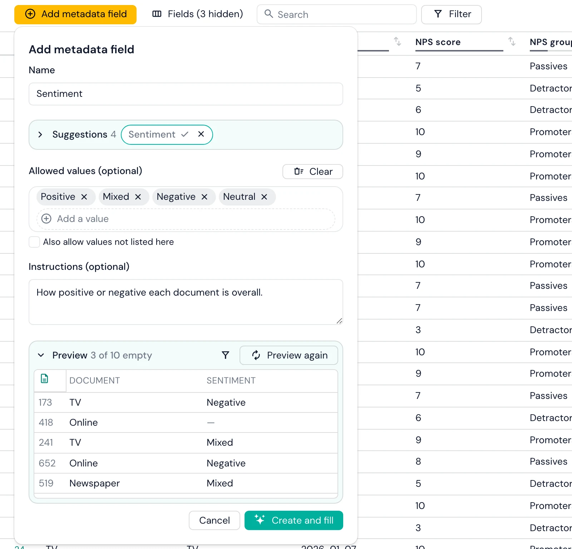Viewport: 572px width, 549px height.
Task: Expand the Suggestions section chevron
Action: (40, 135)
